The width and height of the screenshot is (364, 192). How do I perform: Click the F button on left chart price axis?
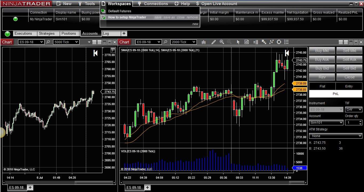[x=113, y=50]
